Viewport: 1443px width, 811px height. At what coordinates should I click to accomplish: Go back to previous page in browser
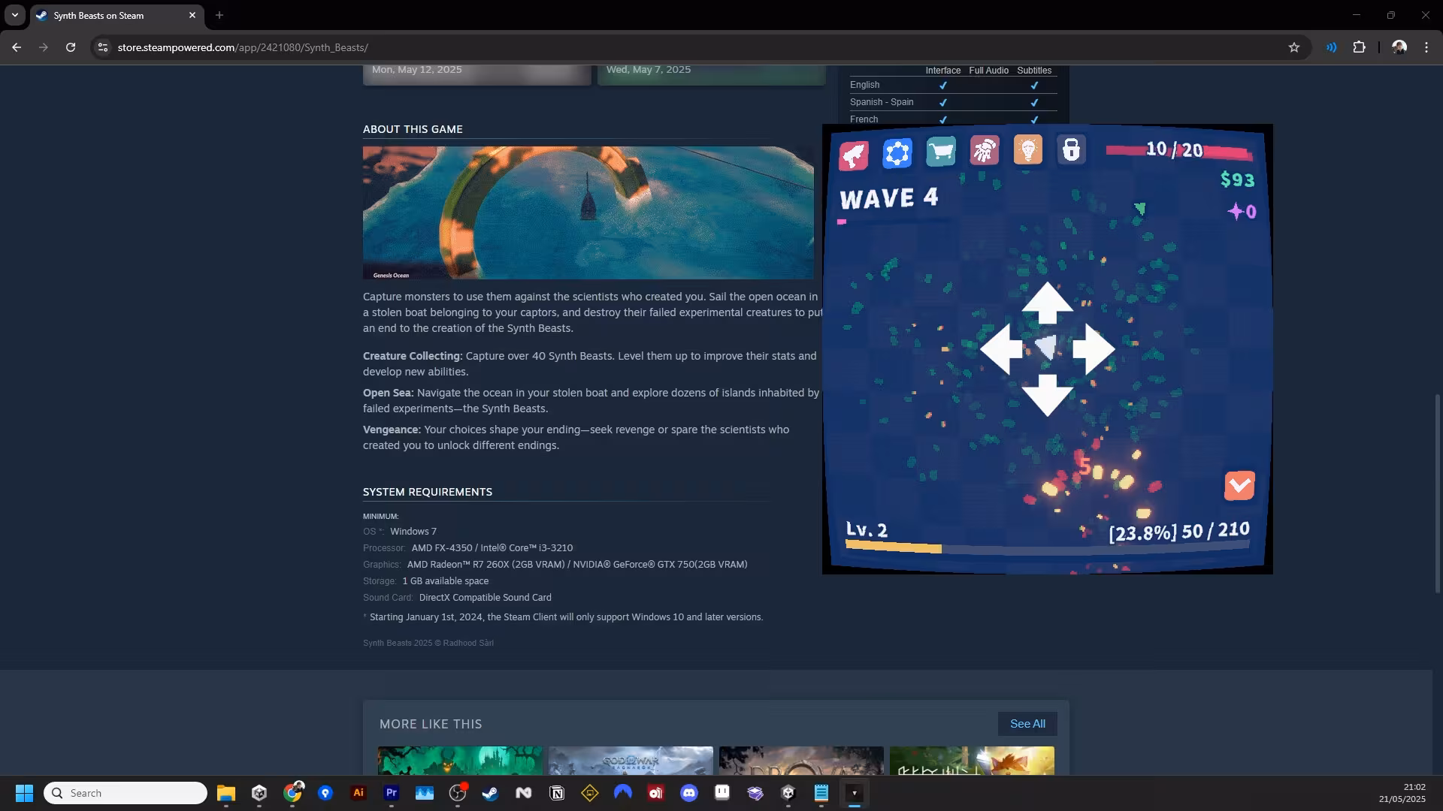(x=17, y=47)
